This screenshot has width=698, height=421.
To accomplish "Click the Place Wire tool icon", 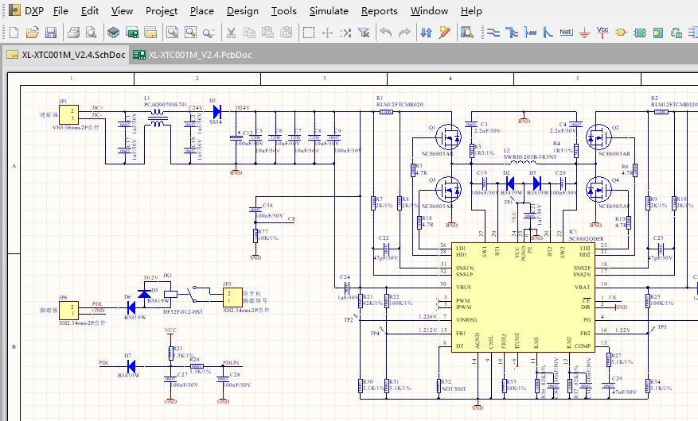I will (492, 33).
